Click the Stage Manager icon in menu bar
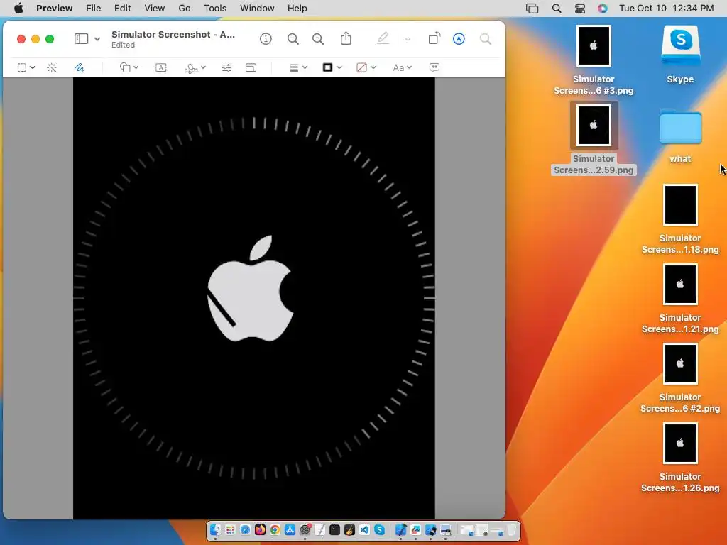 532,9
